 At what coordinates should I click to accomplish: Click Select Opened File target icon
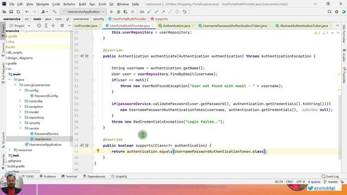click(39, 25)
